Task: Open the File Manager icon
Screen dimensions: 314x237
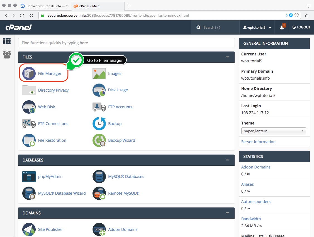Action: tap(29, 74)
